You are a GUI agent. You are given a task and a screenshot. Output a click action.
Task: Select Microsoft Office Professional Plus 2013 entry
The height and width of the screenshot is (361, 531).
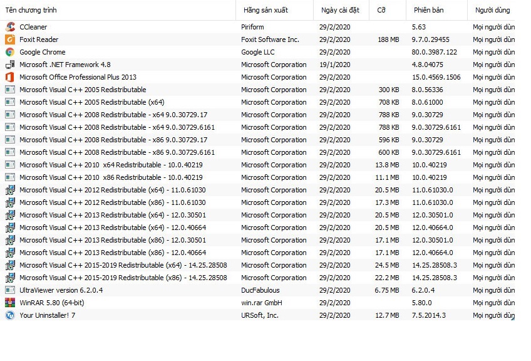[x=78, y=77]
